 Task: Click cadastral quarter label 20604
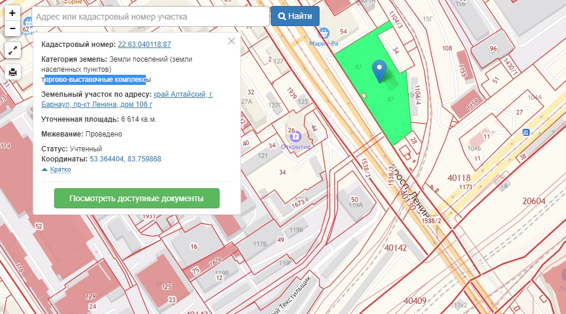point(534,202)
